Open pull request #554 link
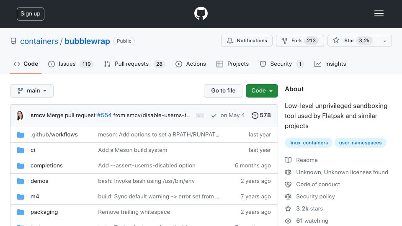This screenshot has width=402, height=226. [104, 116]
